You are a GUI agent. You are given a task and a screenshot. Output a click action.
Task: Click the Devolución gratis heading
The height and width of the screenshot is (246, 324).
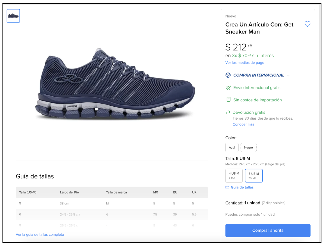(x=249, y=112)
